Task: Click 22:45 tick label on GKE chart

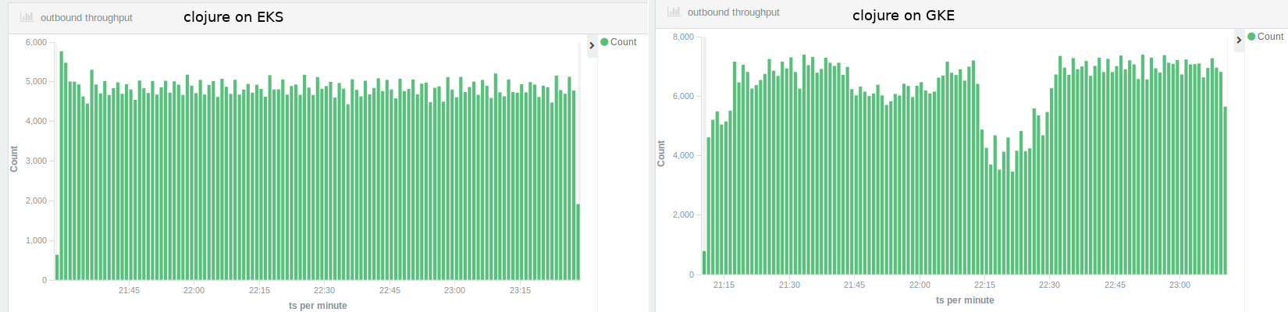Action: pos(1115,285)
